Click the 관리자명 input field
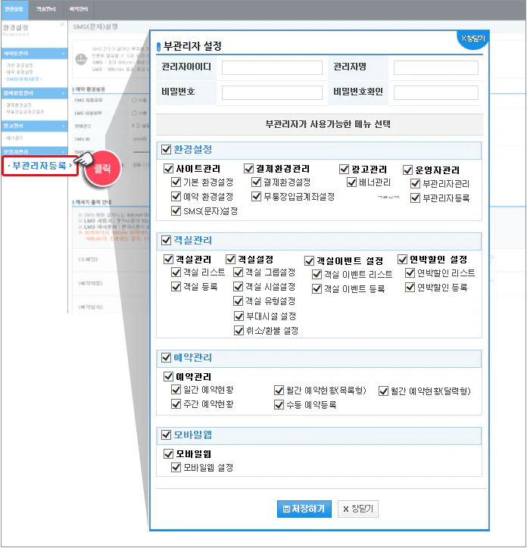Viewport: 527px width, 548px height. point(435,68)
